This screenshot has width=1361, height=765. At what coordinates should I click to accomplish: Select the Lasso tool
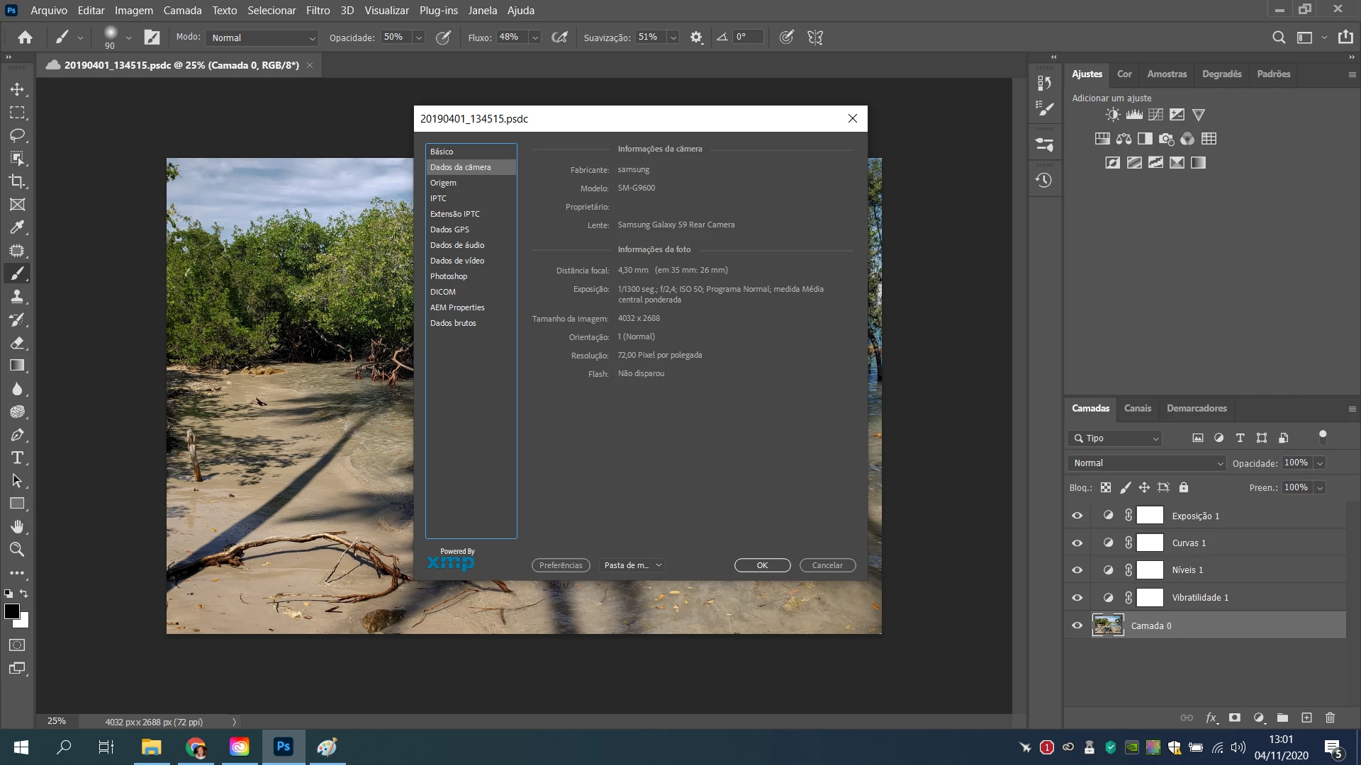point(17,135)
